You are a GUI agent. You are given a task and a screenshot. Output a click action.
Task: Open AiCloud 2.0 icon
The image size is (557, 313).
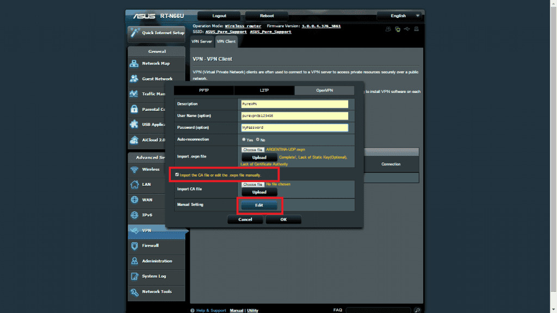point(134,140)
